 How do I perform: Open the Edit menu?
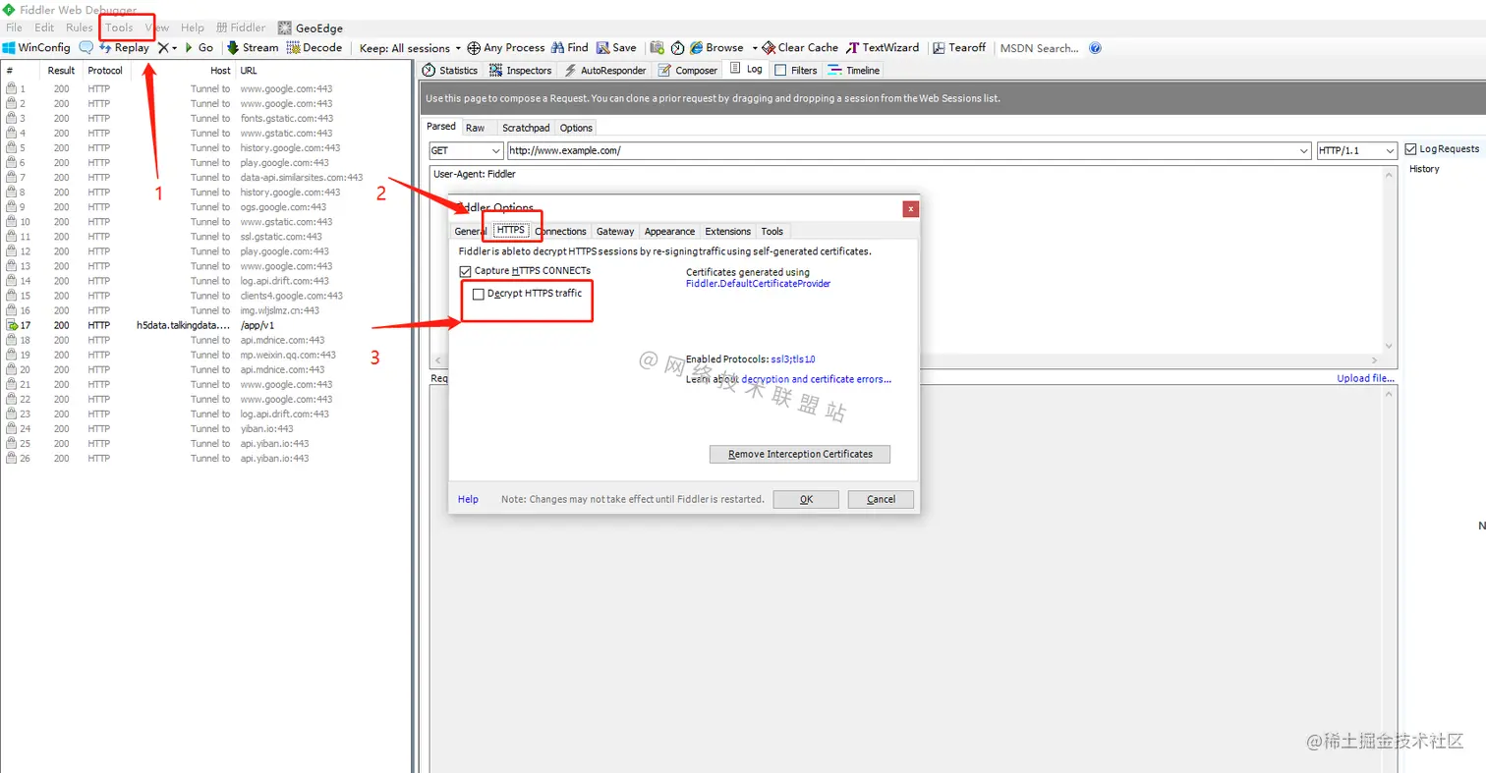(44, 28)
